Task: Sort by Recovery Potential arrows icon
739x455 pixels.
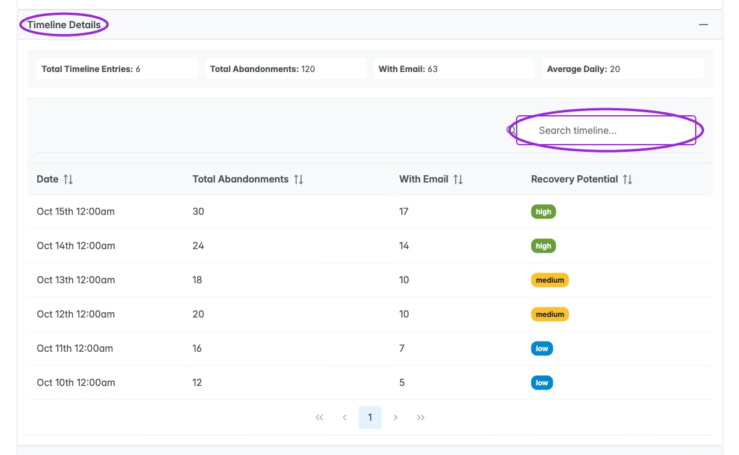Action: pyautogui.click(x=627, y=179)
